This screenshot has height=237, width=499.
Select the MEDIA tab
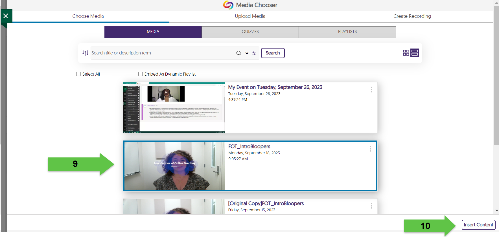(x=153, y=32)
